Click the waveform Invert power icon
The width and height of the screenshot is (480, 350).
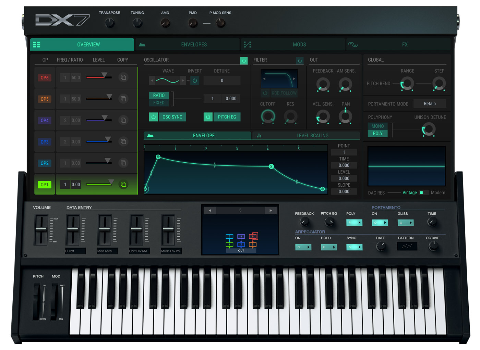tap(195, 81)
